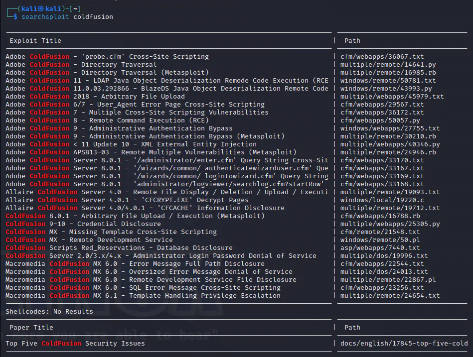Select ColdFusion 9-10 Credential Disclosure row
The image size is (473, 357).
83,224
